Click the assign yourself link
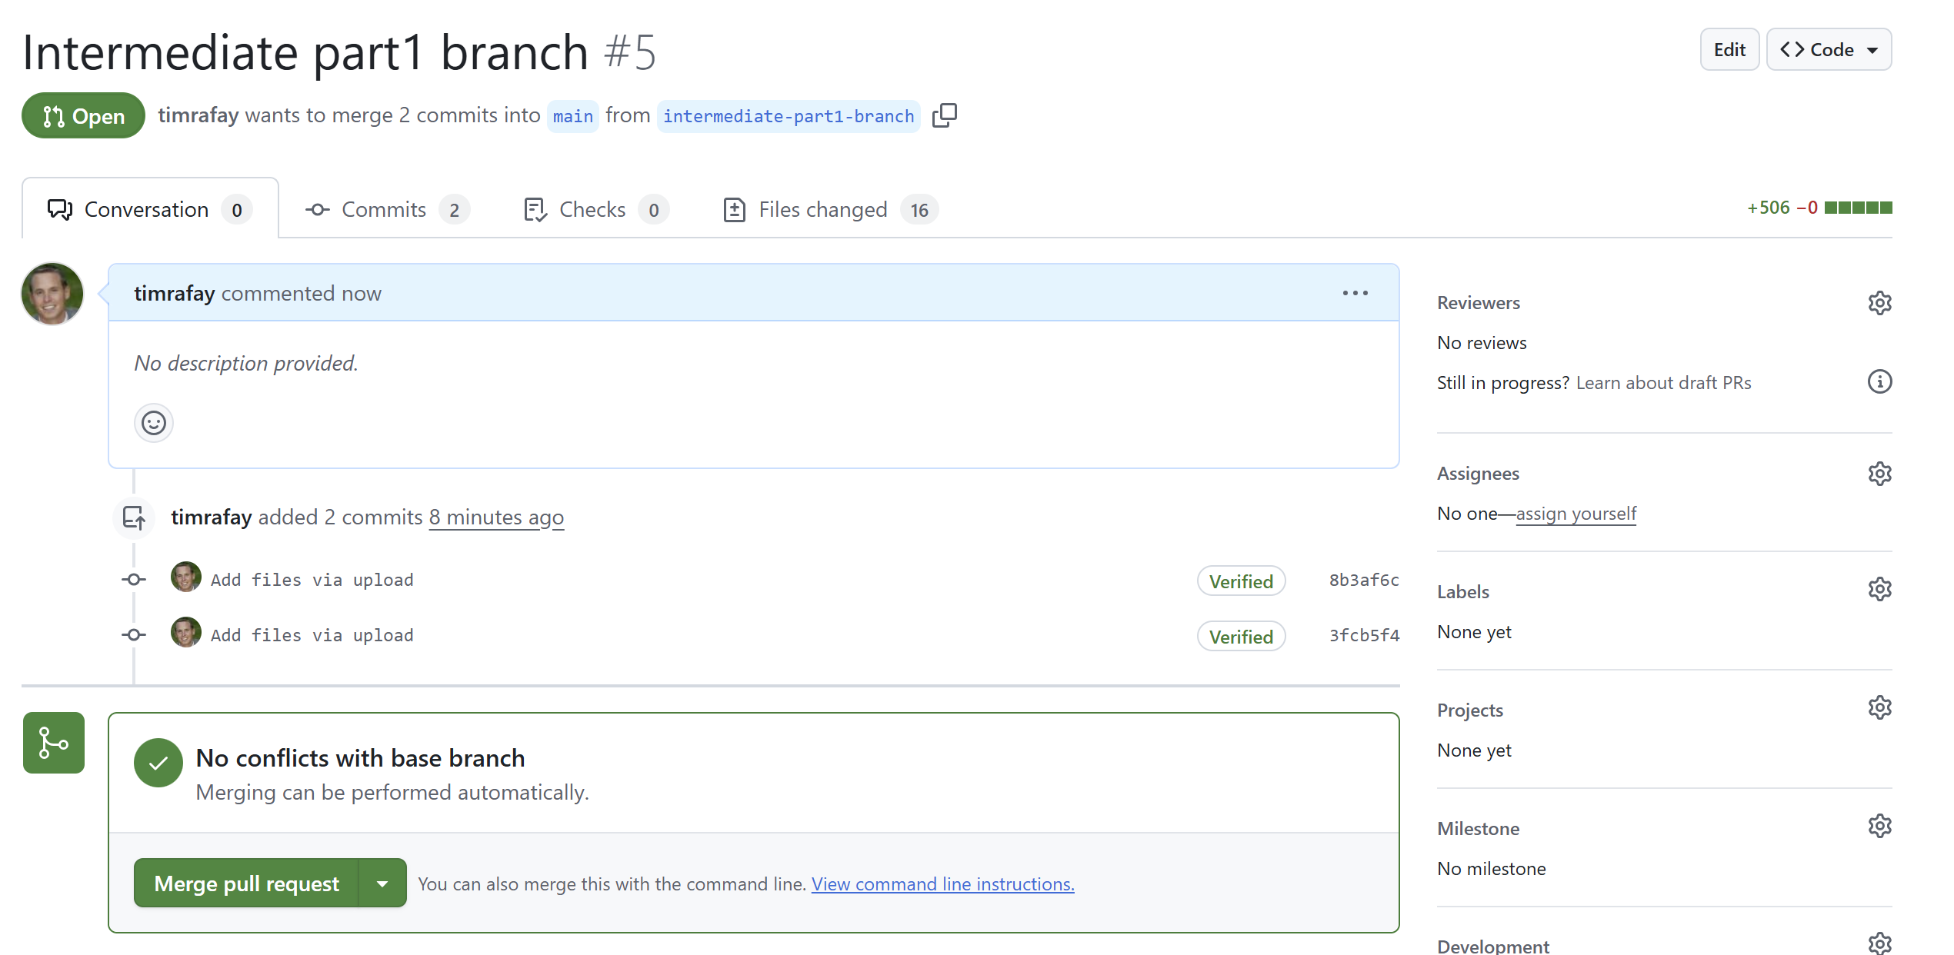The height and width of the screenshot is (955, 1954). pyautogui.click(x=1576, y=514)
